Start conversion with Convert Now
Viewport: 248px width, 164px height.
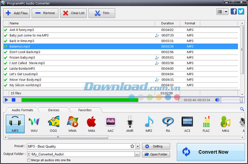[x=211, y=152]
